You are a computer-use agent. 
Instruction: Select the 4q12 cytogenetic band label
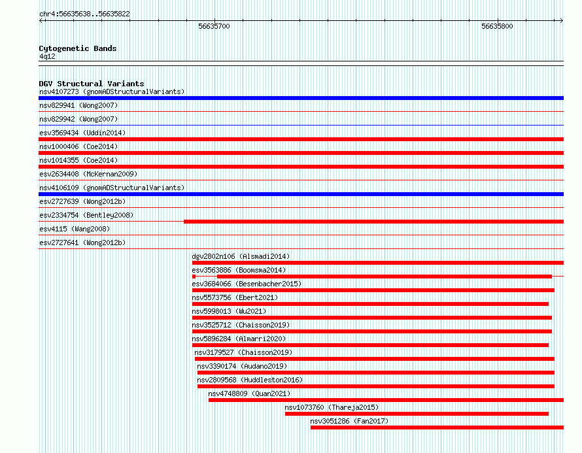coord(47,56)
